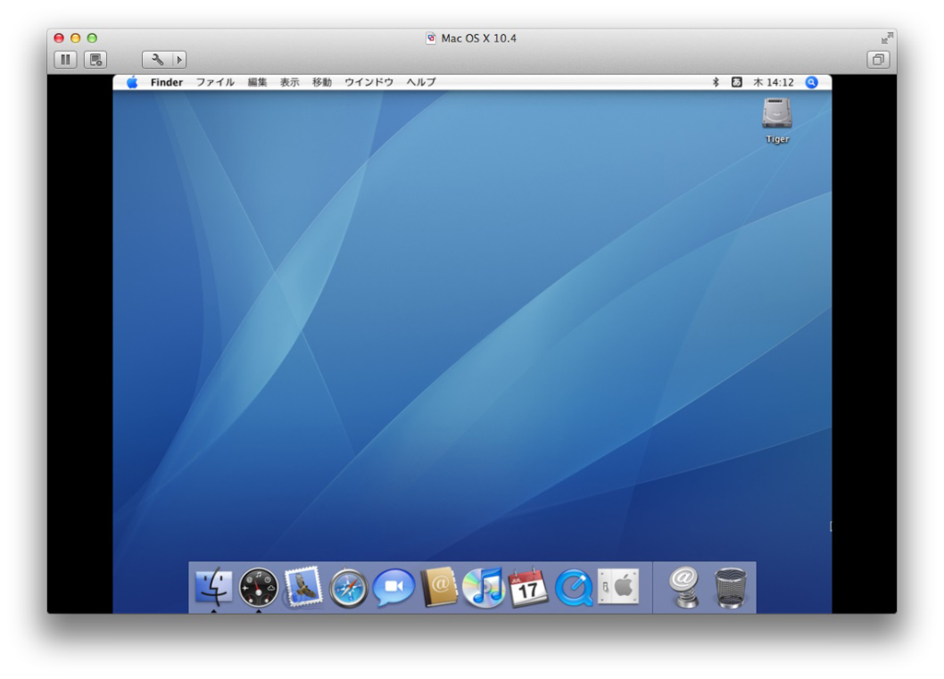Open the ウインドウ menu
The height and width of the screenshot is (679, 944).
(369, 82)
